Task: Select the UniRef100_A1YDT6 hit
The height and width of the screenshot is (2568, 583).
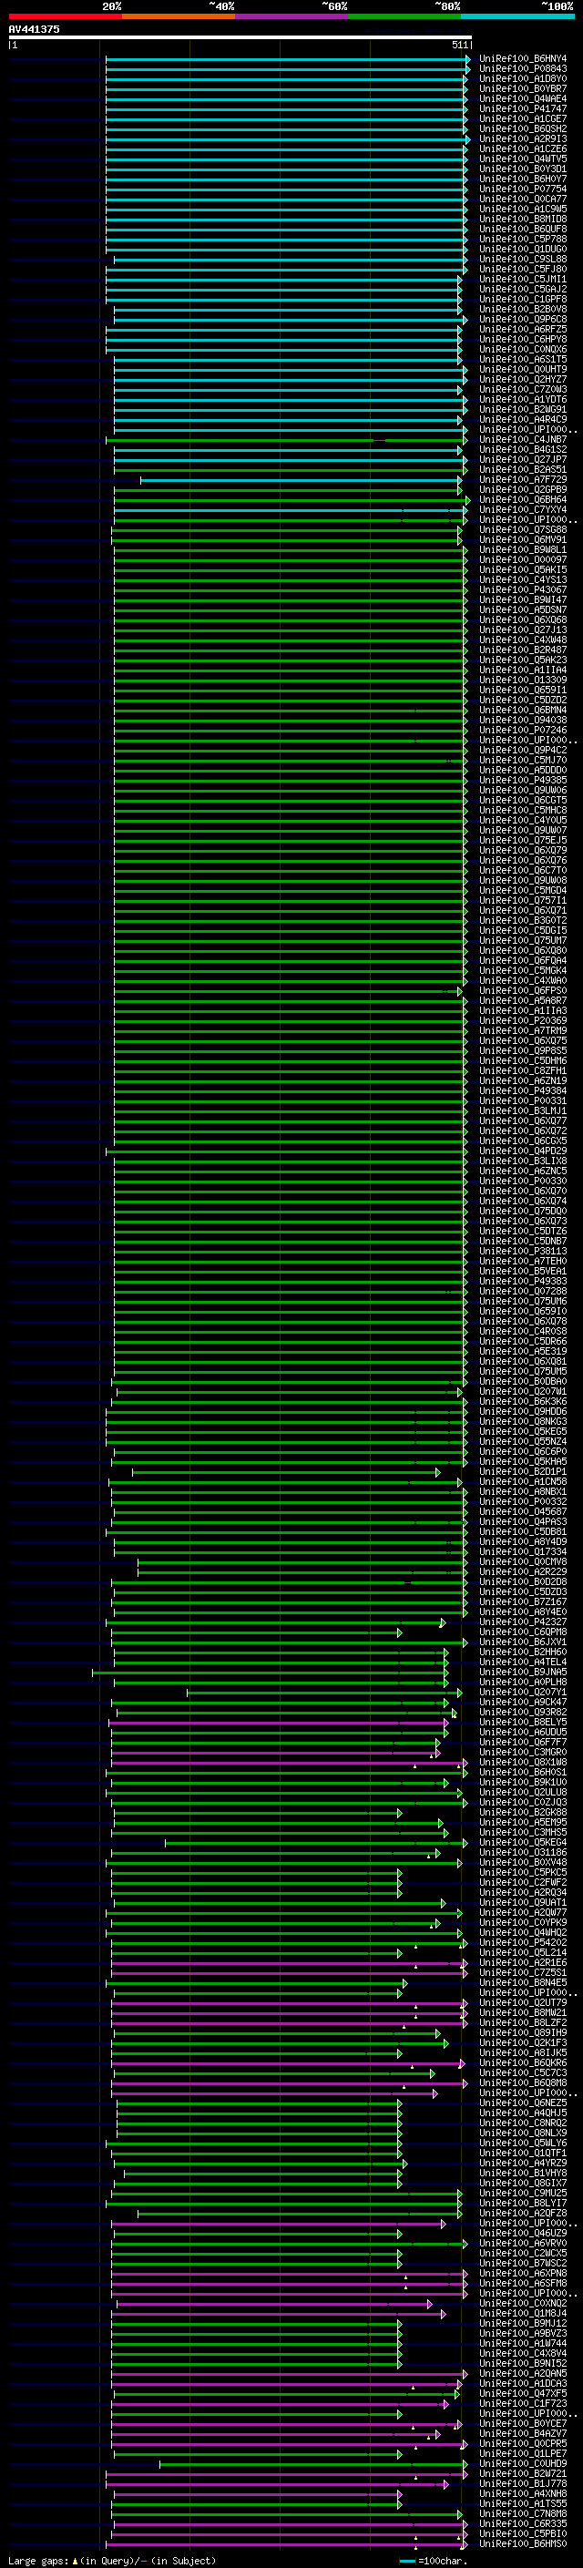Action: pyautogui.click(x=523, y=400)
